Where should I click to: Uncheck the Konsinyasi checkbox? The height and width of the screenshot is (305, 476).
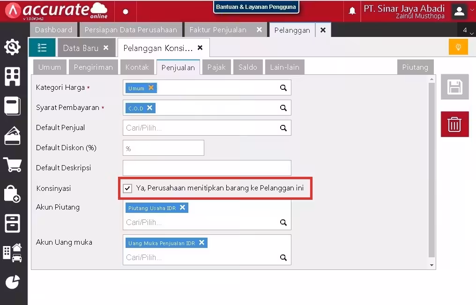pos(127,188)
